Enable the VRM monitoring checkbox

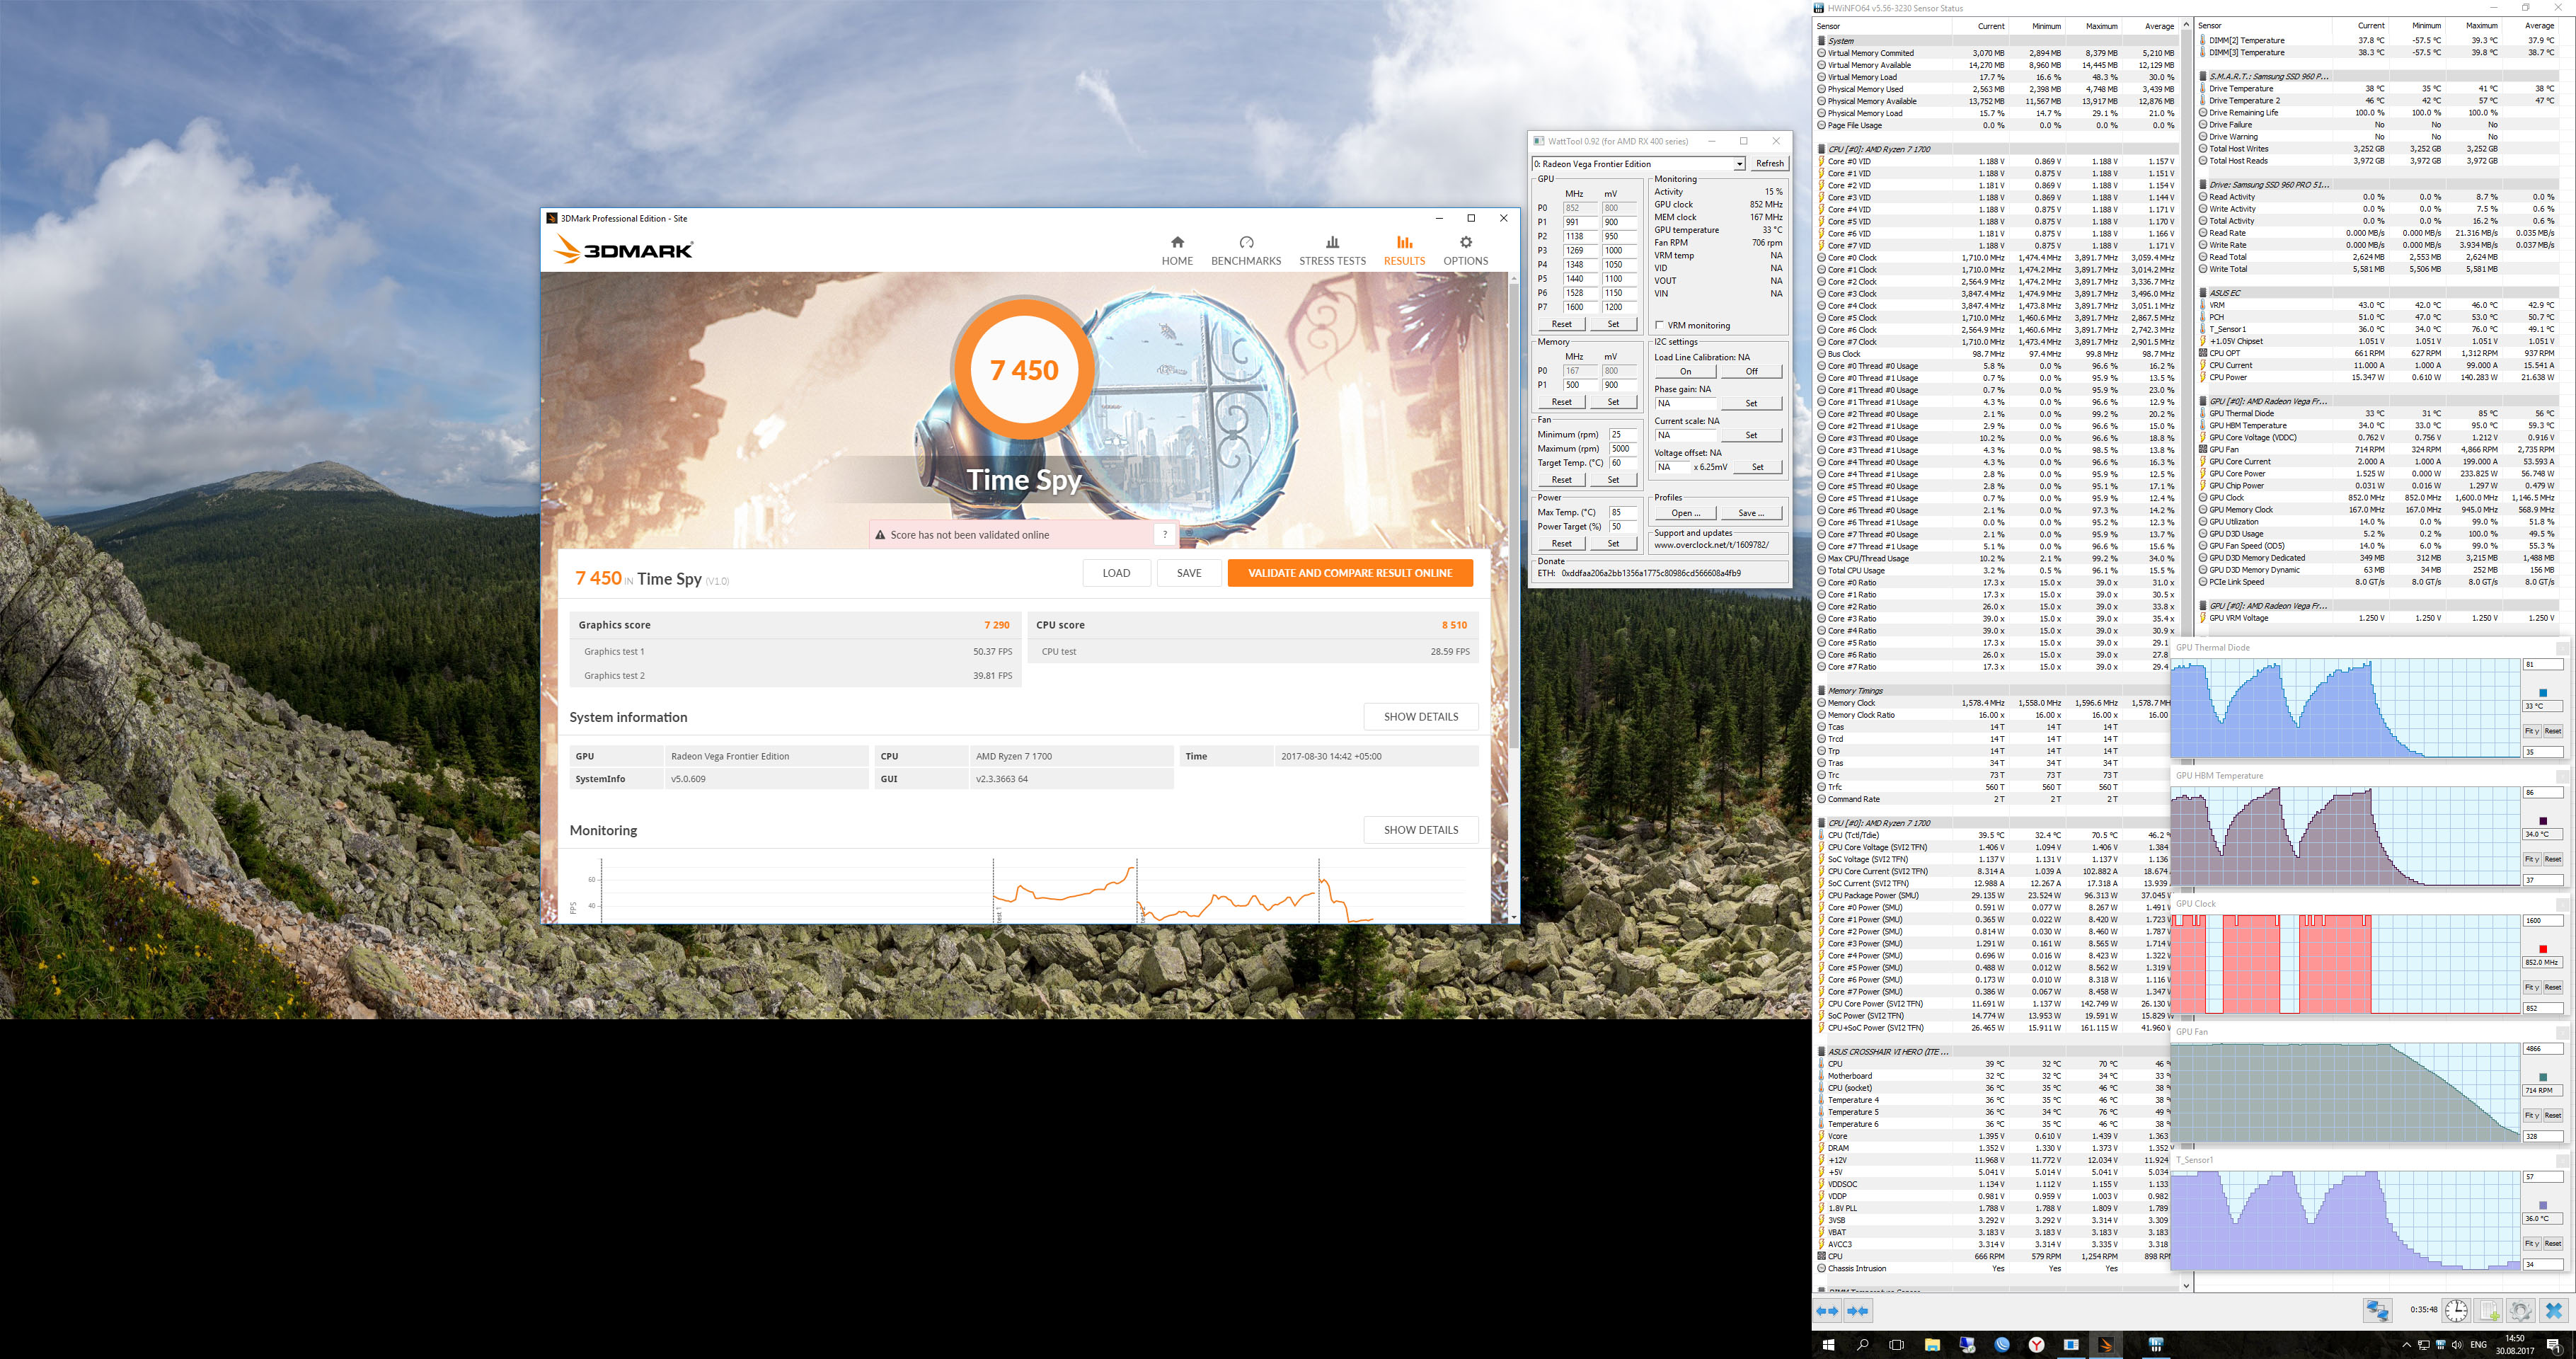coord(1660,325)
